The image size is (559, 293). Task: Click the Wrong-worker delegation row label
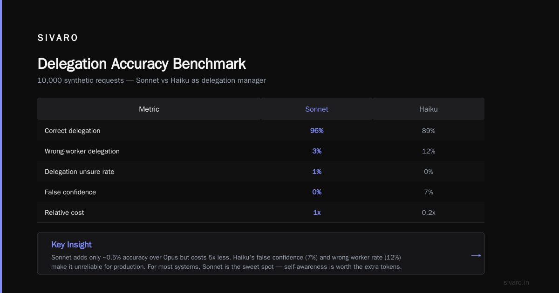(82, 151)
